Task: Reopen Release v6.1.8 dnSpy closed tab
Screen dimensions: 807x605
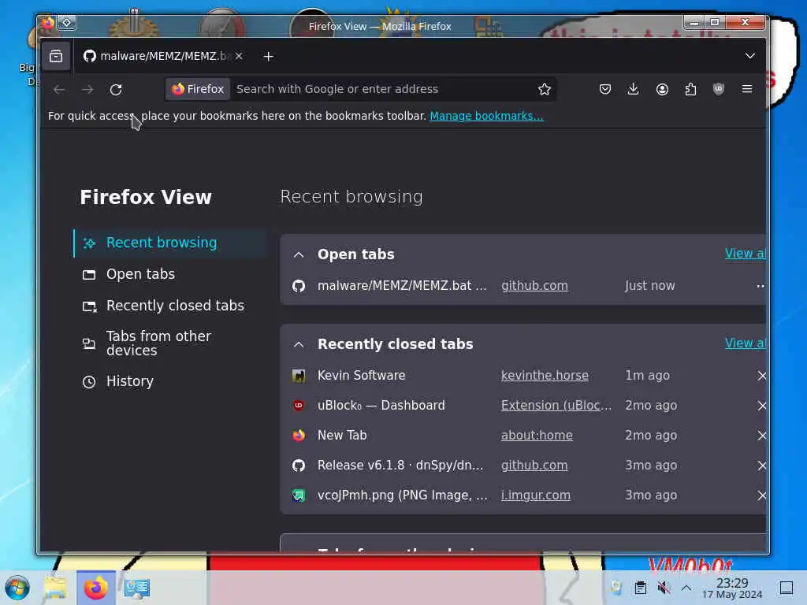Action: pyautogui.click(x=400, y=465)
